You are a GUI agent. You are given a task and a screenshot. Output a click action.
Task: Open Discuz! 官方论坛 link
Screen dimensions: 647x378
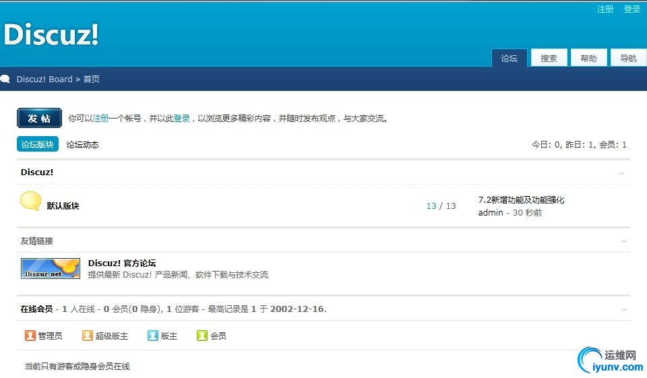(122, 263)
